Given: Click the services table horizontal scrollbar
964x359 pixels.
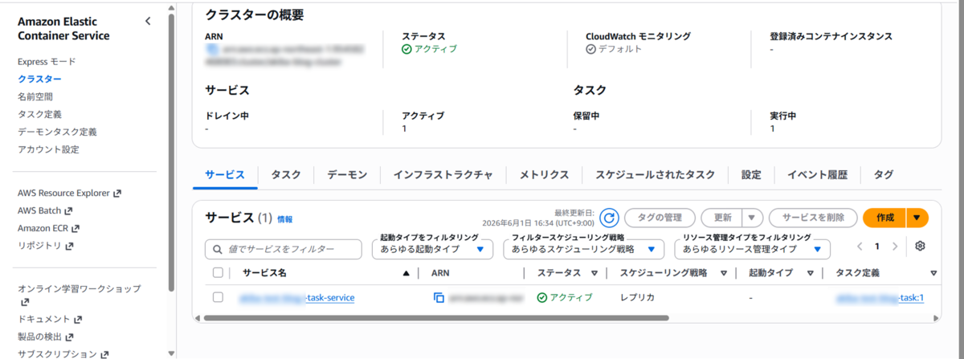Looking at the screenshot, I should pos(436,317).
